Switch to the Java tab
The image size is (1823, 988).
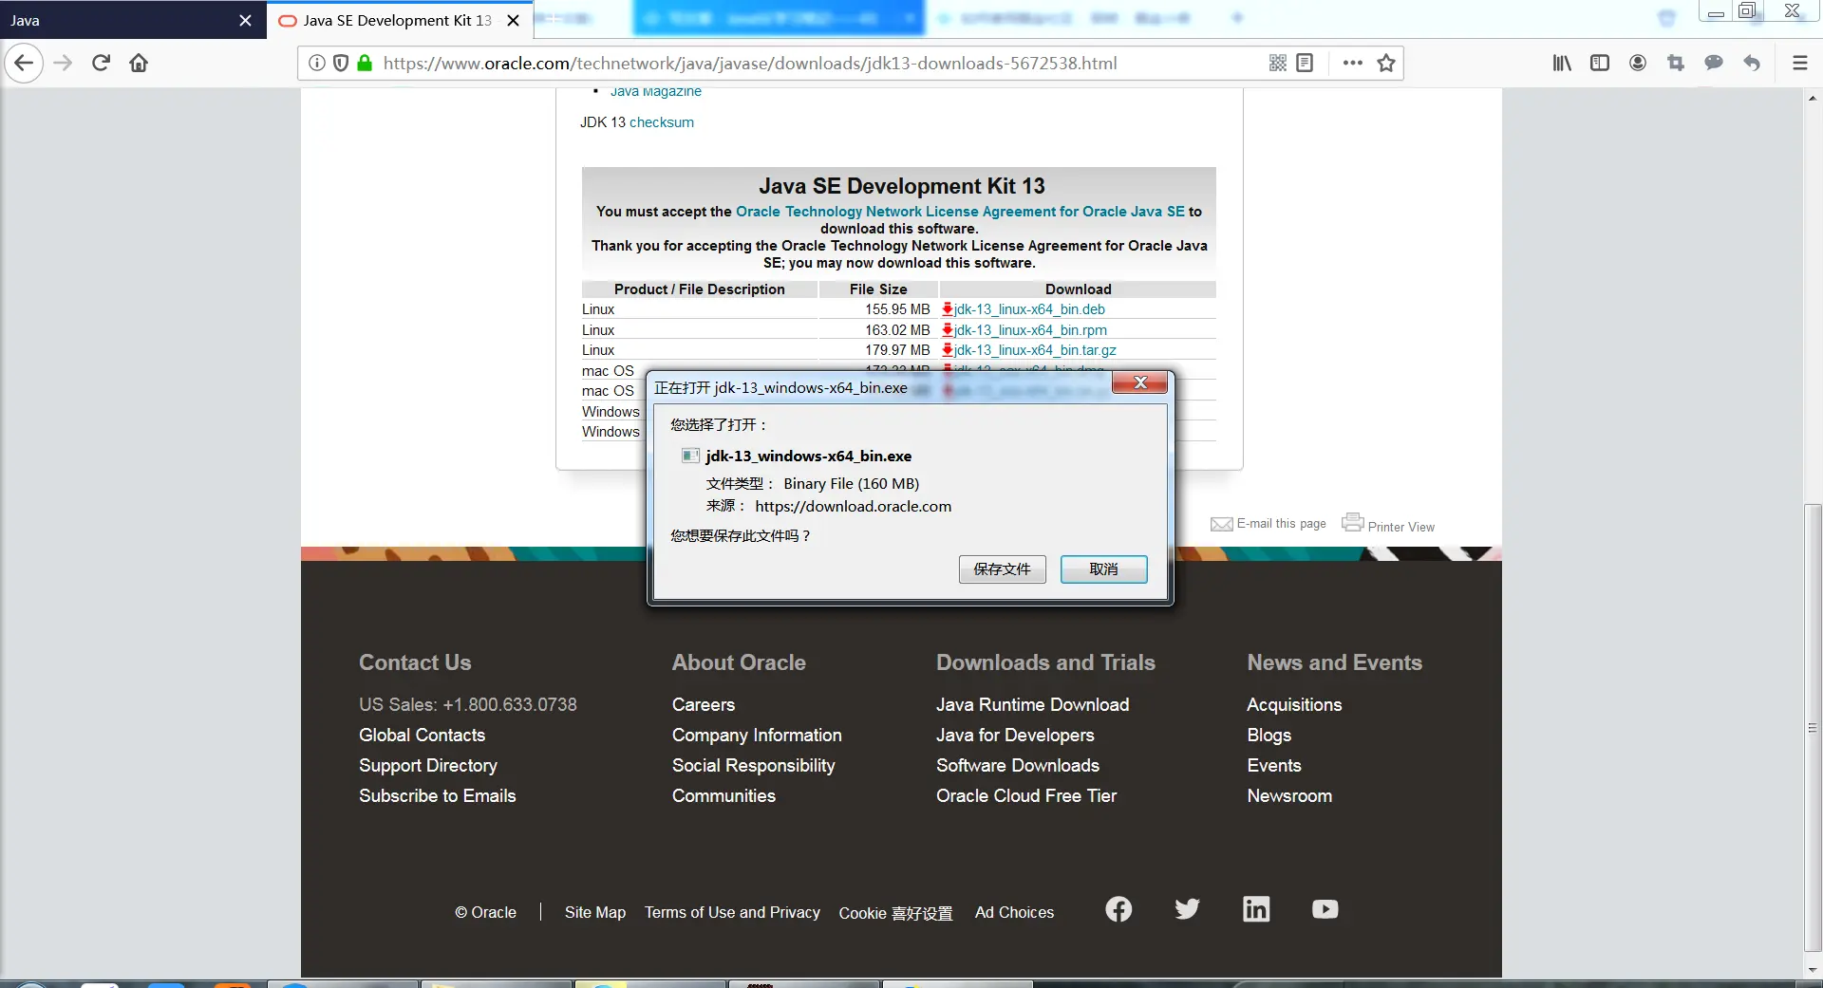click(133, 21)
